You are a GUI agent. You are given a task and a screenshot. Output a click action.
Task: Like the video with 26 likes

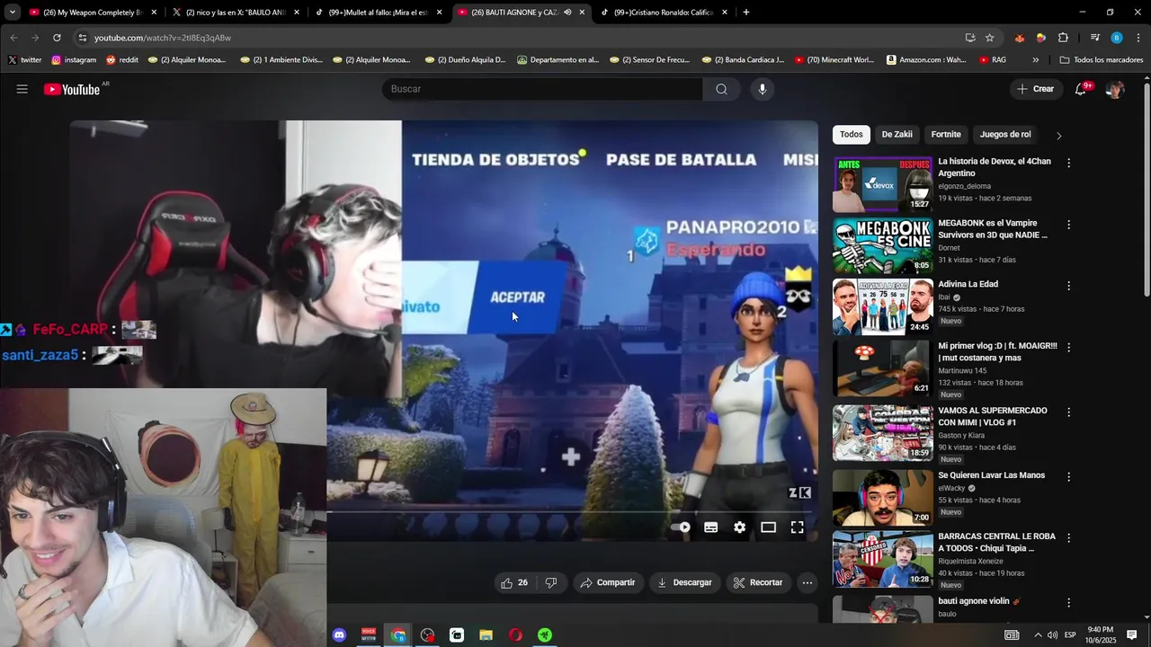513,582
